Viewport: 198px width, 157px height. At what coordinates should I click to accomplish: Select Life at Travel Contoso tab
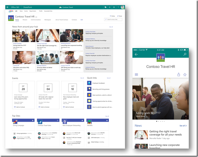(62, 20)
